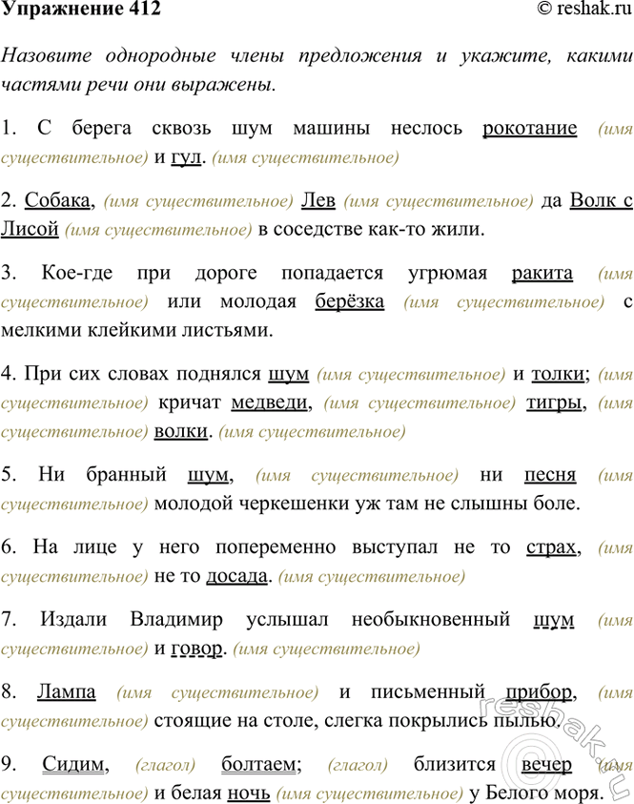Click the underlined word "прибор"
634x804 pixels.
click(x=539, y=692)
